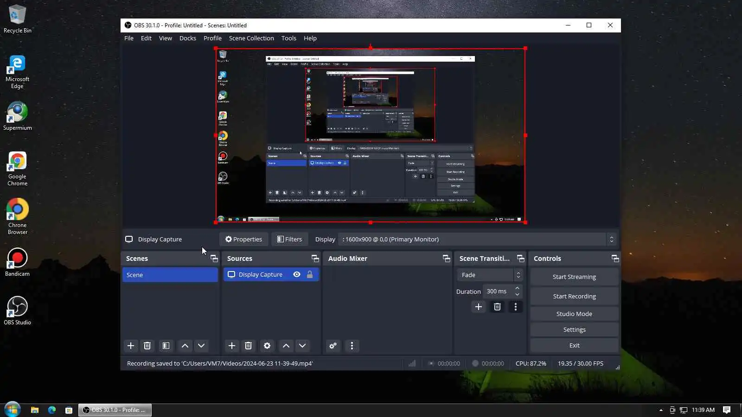Move scene up in Scenes dock
This screenshot has height=417, width=742.
185,346
